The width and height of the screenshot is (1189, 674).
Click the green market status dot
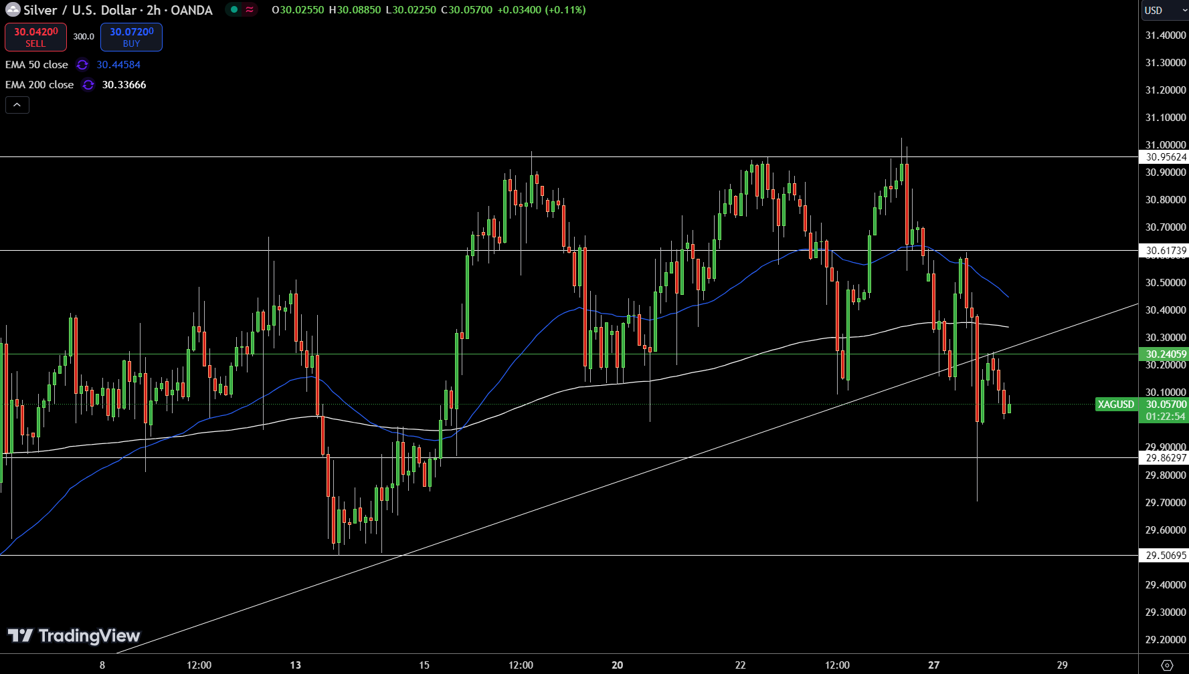234,9
